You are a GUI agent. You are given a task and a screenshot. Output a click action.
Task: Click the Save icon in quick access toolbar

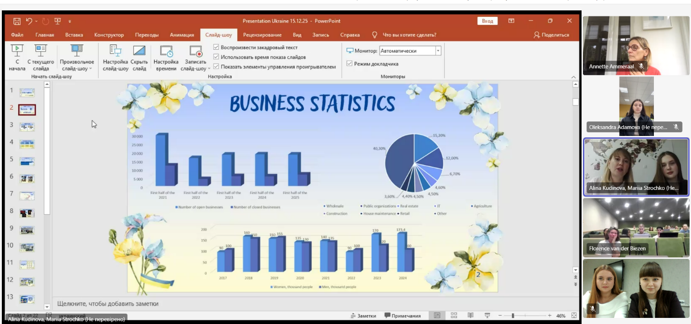[x=17, y=21]
